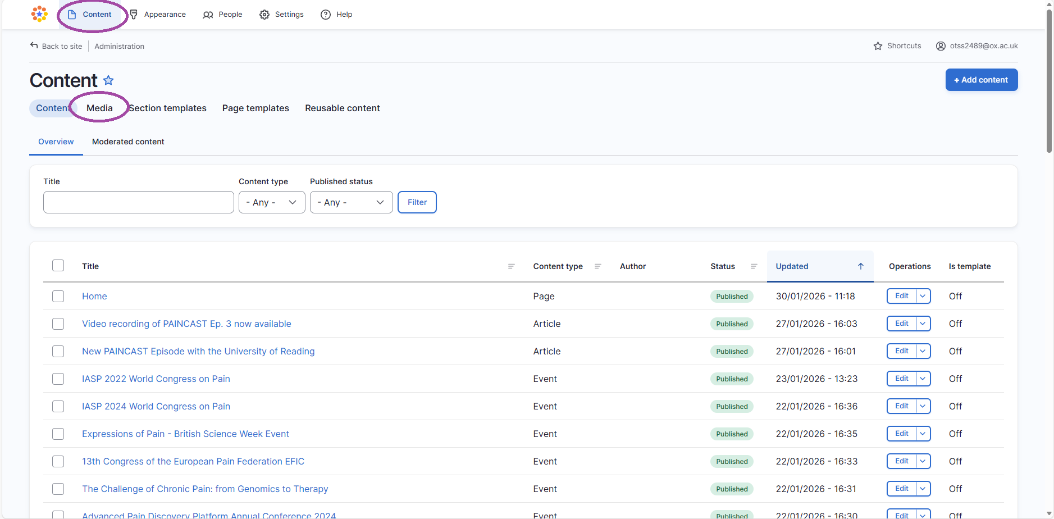Viewport: 1054px width, 519px height.
Task: Click the Drupal logo home icon
Action: pyautogui.click(x=39, y=14)
